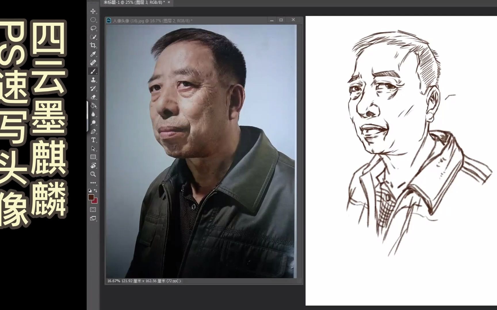
Task: Select the Rotate View hand tool
Action: point(93,166)
